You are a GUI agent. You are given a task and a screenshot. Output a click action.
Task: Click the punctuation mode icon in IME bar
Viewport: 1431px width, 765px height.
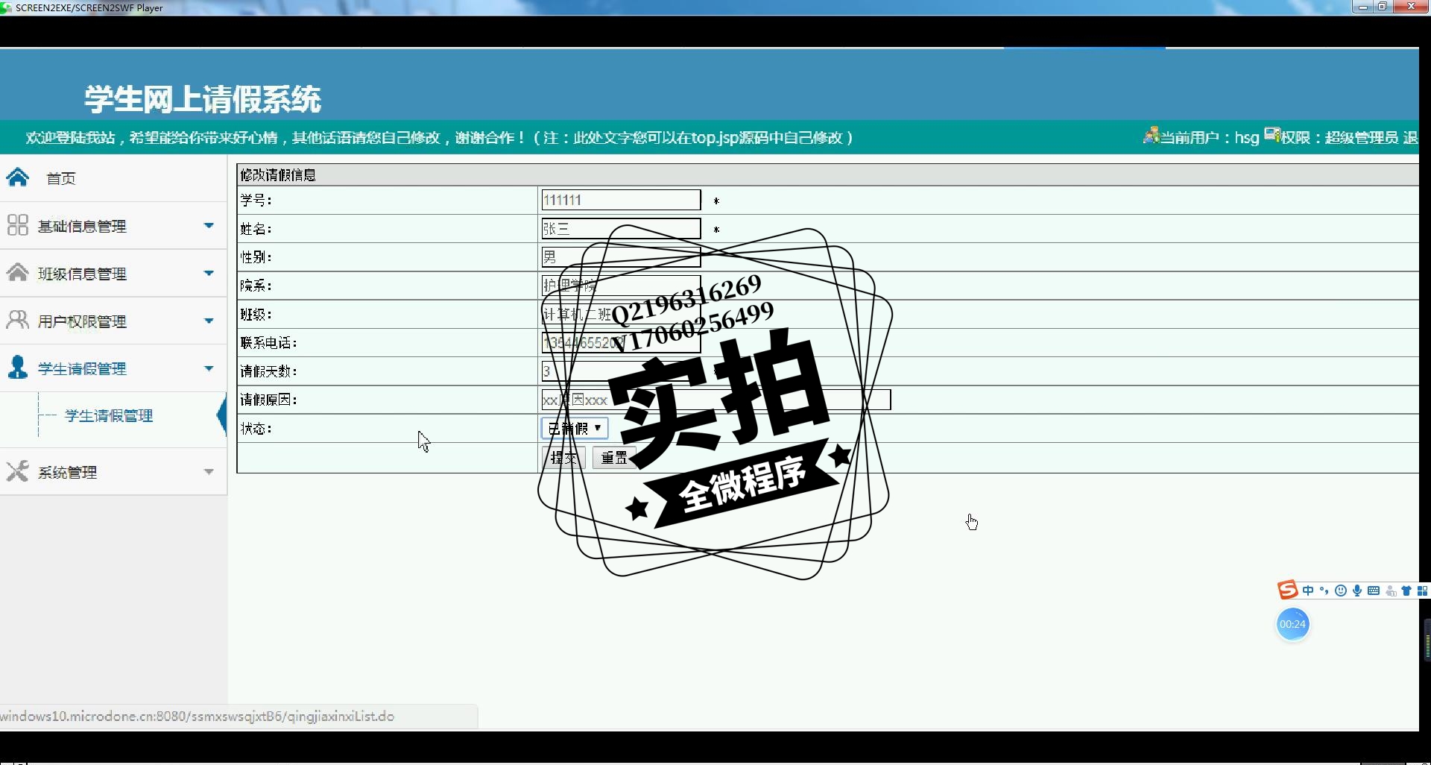tap(1324, 591)
